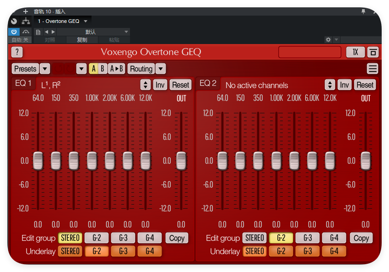Image resolution: width=389 pixels, height=272 pixels.
Task: Click the EQ 2 Copy button
Action: coord(361,238)
